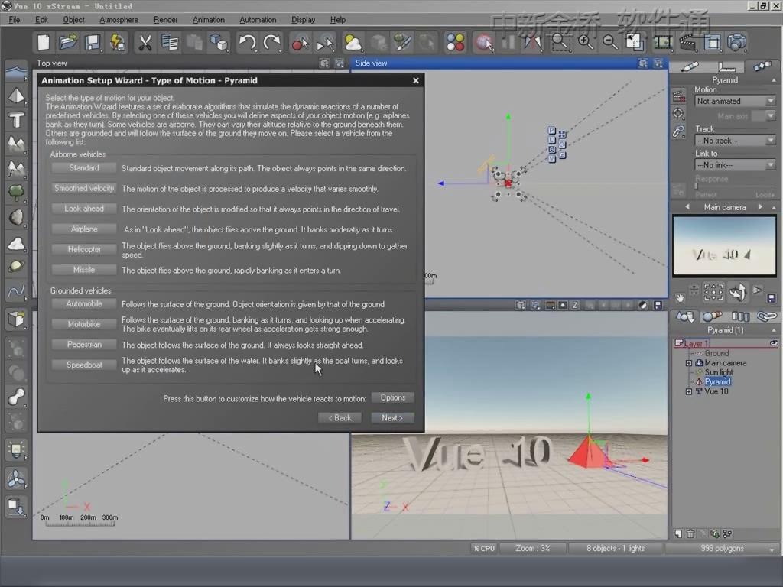783x587 pixels.
Task: Collapse the Pyramid properties panel arrow
Action: (x=774, y=80)
